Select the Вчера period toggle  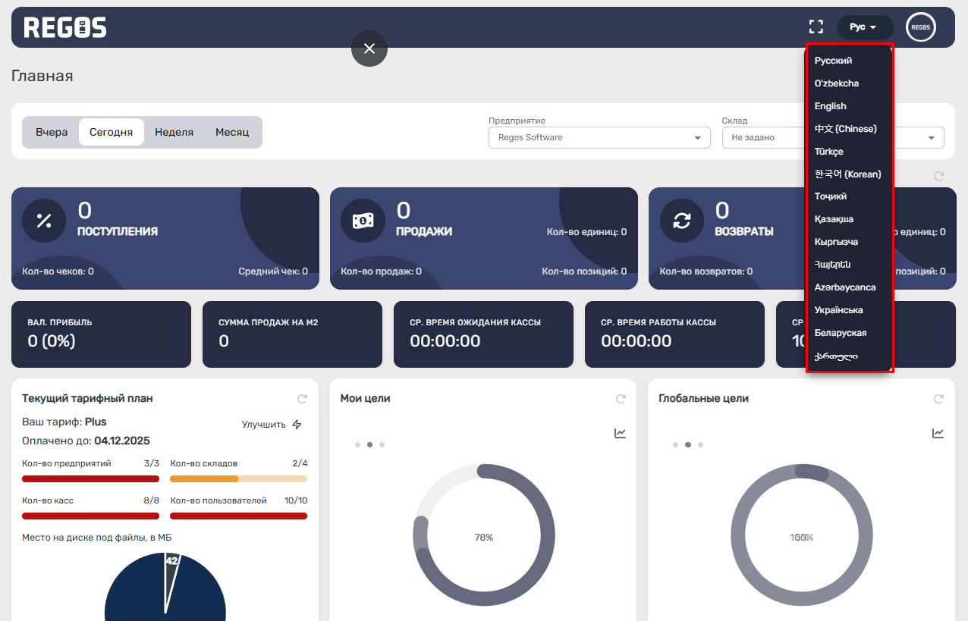click(52, 132)
